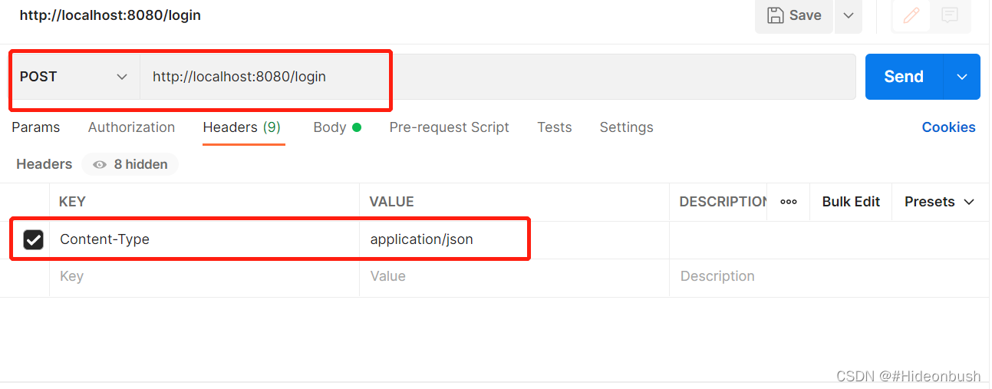Click the application/json value cell

[x=514, y=240]
